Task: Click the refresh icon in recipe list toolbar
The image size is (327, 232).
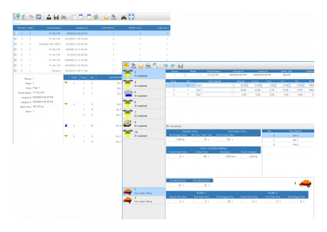Action: (39, 17)
